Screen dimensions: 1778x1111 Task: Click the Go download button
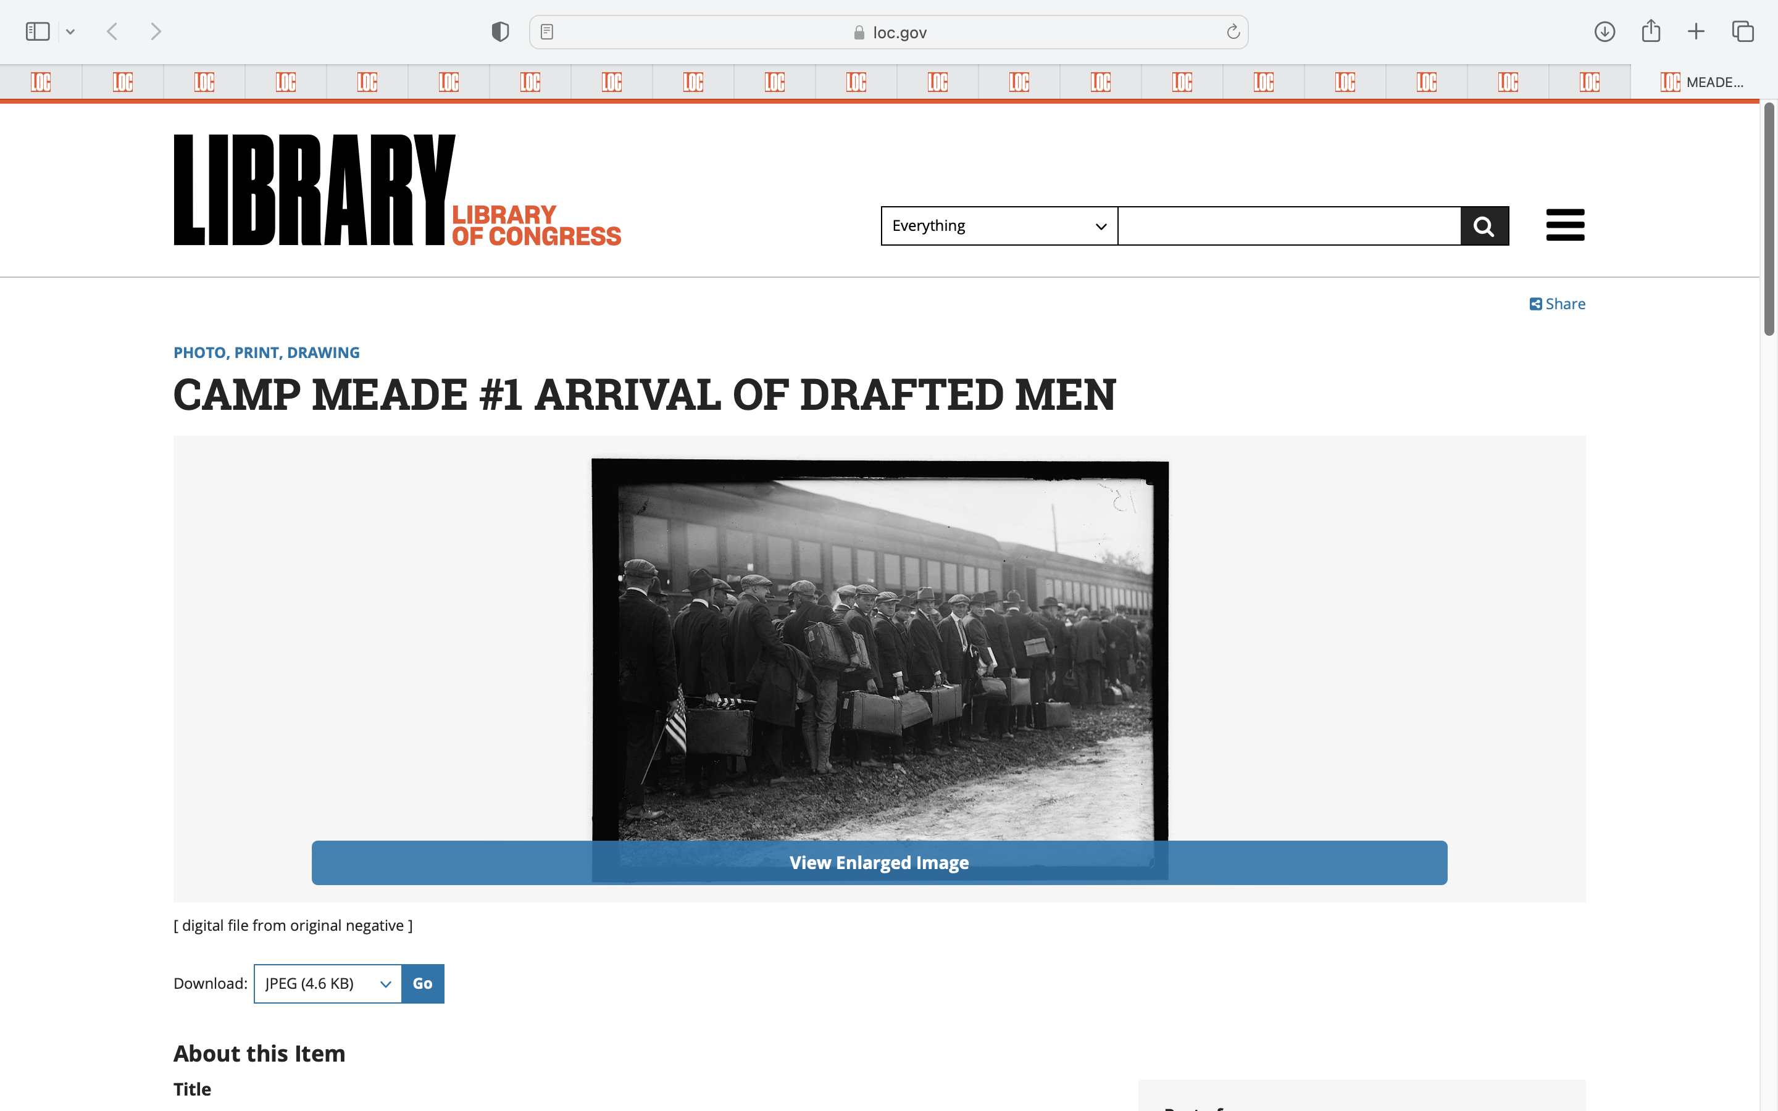point(422,983)
